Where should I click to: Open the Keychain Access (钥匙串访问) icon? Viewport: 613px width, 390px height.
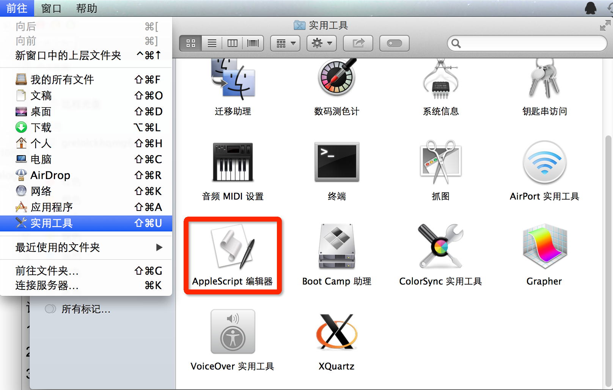click(x=545, y=79)
